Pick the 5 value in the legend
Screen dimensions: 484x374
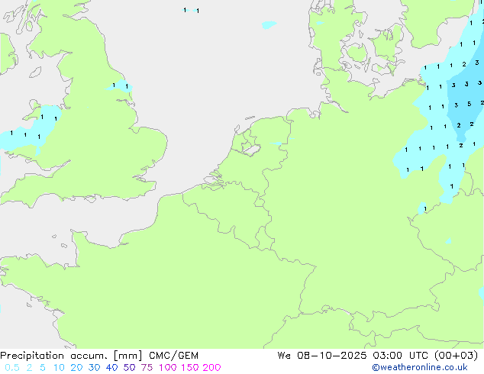[x=43, y=368]
